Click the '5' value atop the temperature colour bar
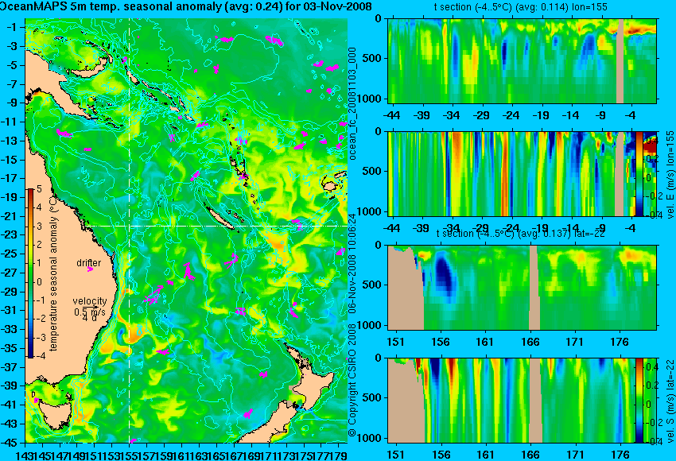This screenshot has height=461, width=676. pyautogui.click(x=39, y=189)
